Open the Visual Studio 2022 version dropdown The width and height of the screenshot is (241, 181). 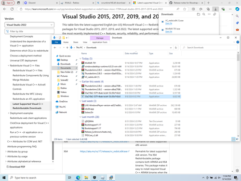point(29,25)
